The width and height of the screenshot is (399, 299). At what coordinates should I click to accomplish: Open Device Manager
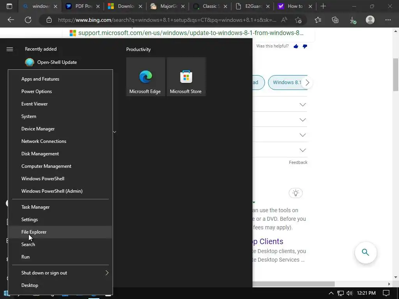(60, 129)
